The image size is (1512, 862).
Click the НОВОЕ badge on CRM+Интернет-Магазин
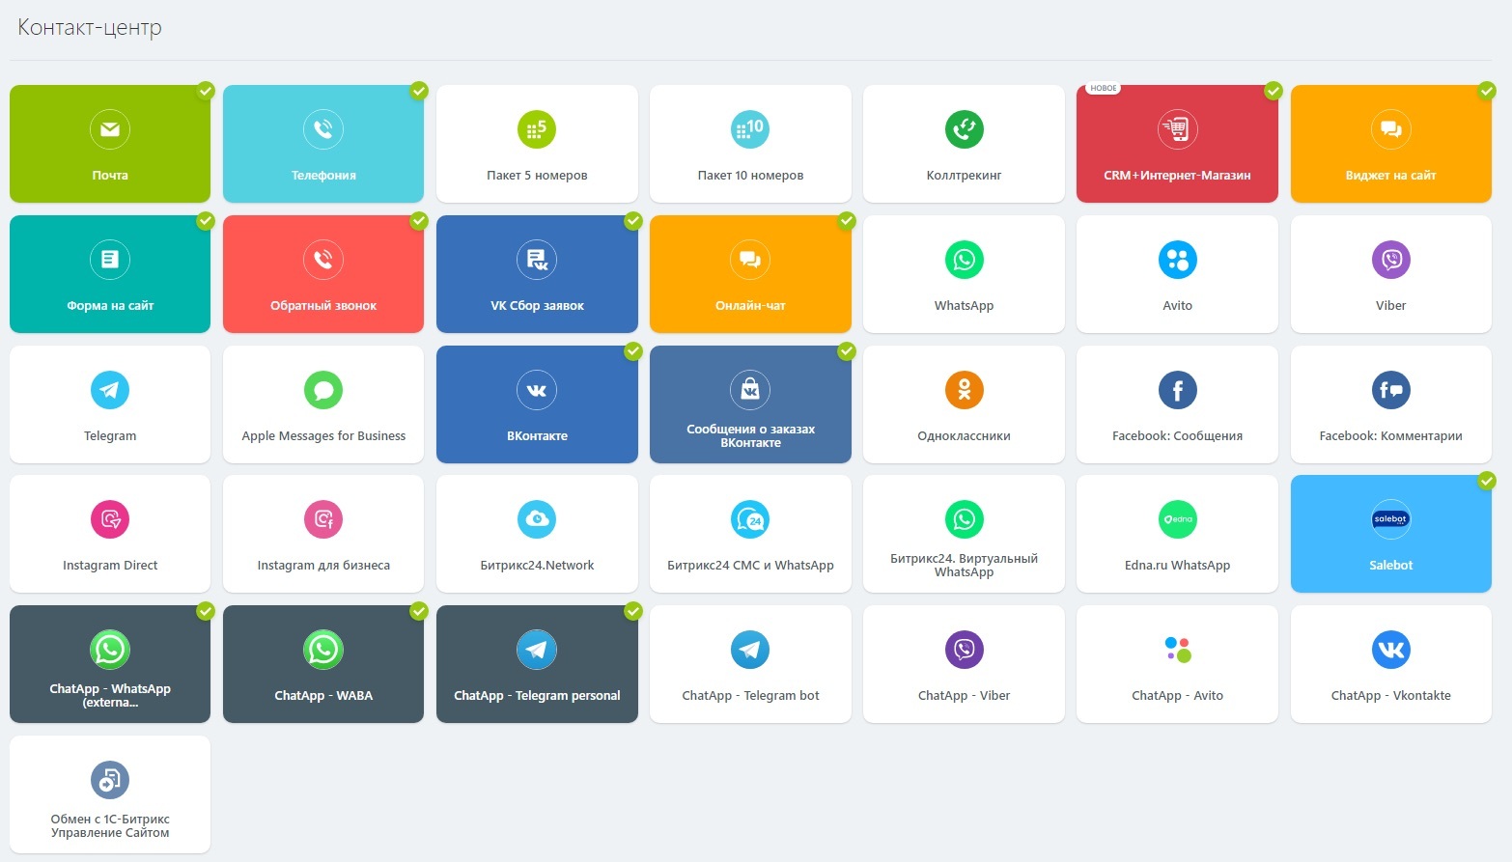[1104, 88]
